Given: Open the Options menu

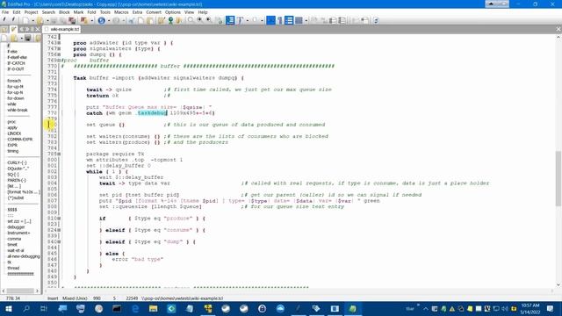Looking at the screenshot, I should (x=173, y=12).
